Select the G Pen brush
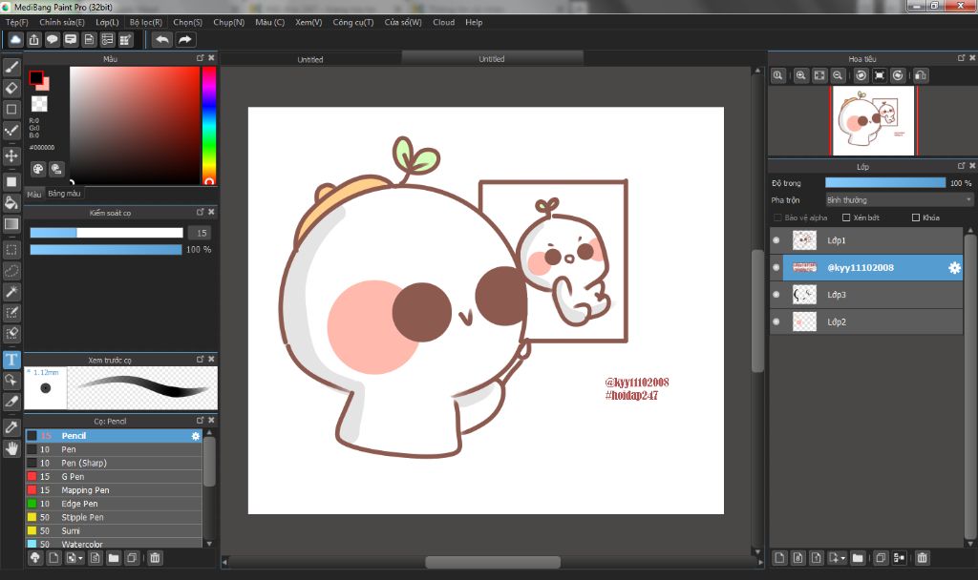Screen dimensions: 978x580 (x=114, y=477)
